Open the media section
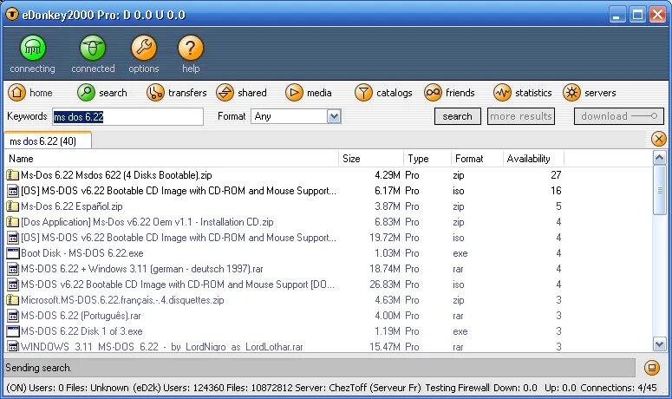The image size is (672, 399). coord(309,93)
